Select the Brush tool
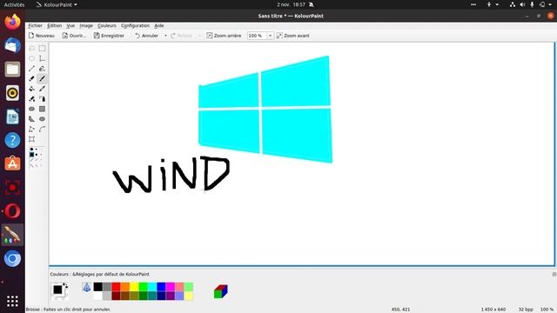This screenshot has width=557, height=313. [42, 78]
